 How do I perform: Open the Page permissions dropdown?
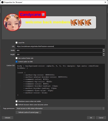[60, 108]
